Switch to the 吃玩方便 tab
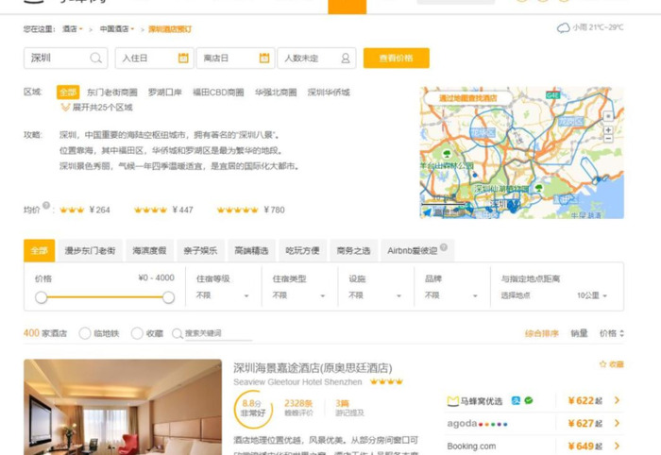Viewport: 661px width, 455px height. 302,251
